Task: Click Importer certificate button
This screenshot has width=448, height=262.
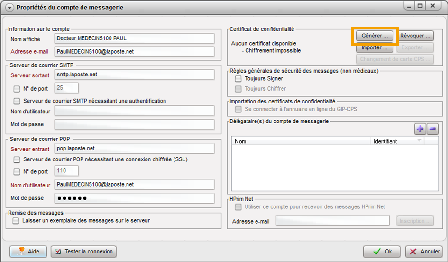Action: (375, 47)
